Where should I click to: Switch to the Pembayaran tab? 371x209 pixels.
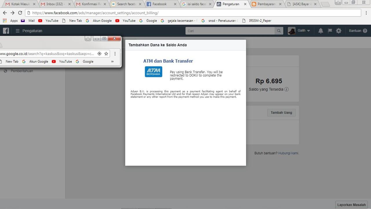[266, 4]
